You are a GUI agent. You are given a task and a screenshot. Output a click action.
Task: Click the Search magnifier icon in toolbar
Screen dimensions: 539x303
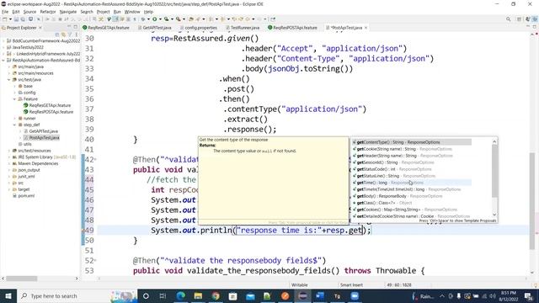coord(508,19)
